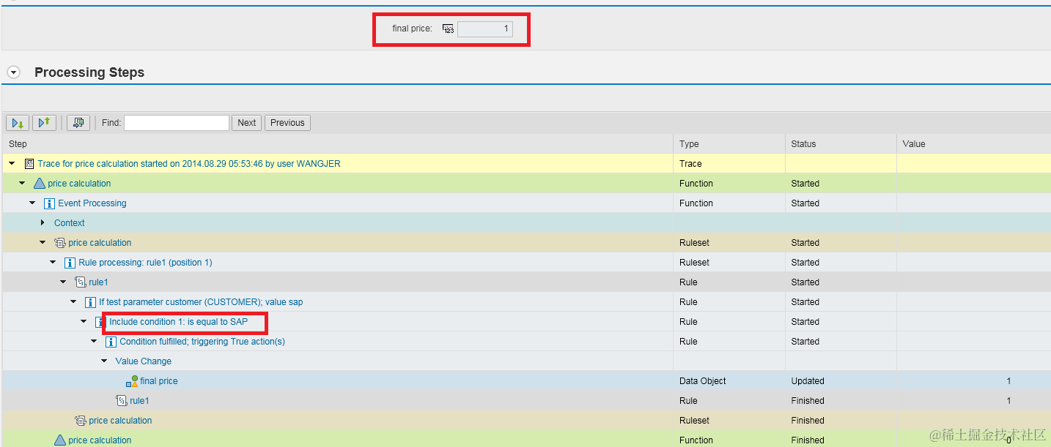Open the Context link
This screenshot has width=1051, height=447.
[70, 223]
